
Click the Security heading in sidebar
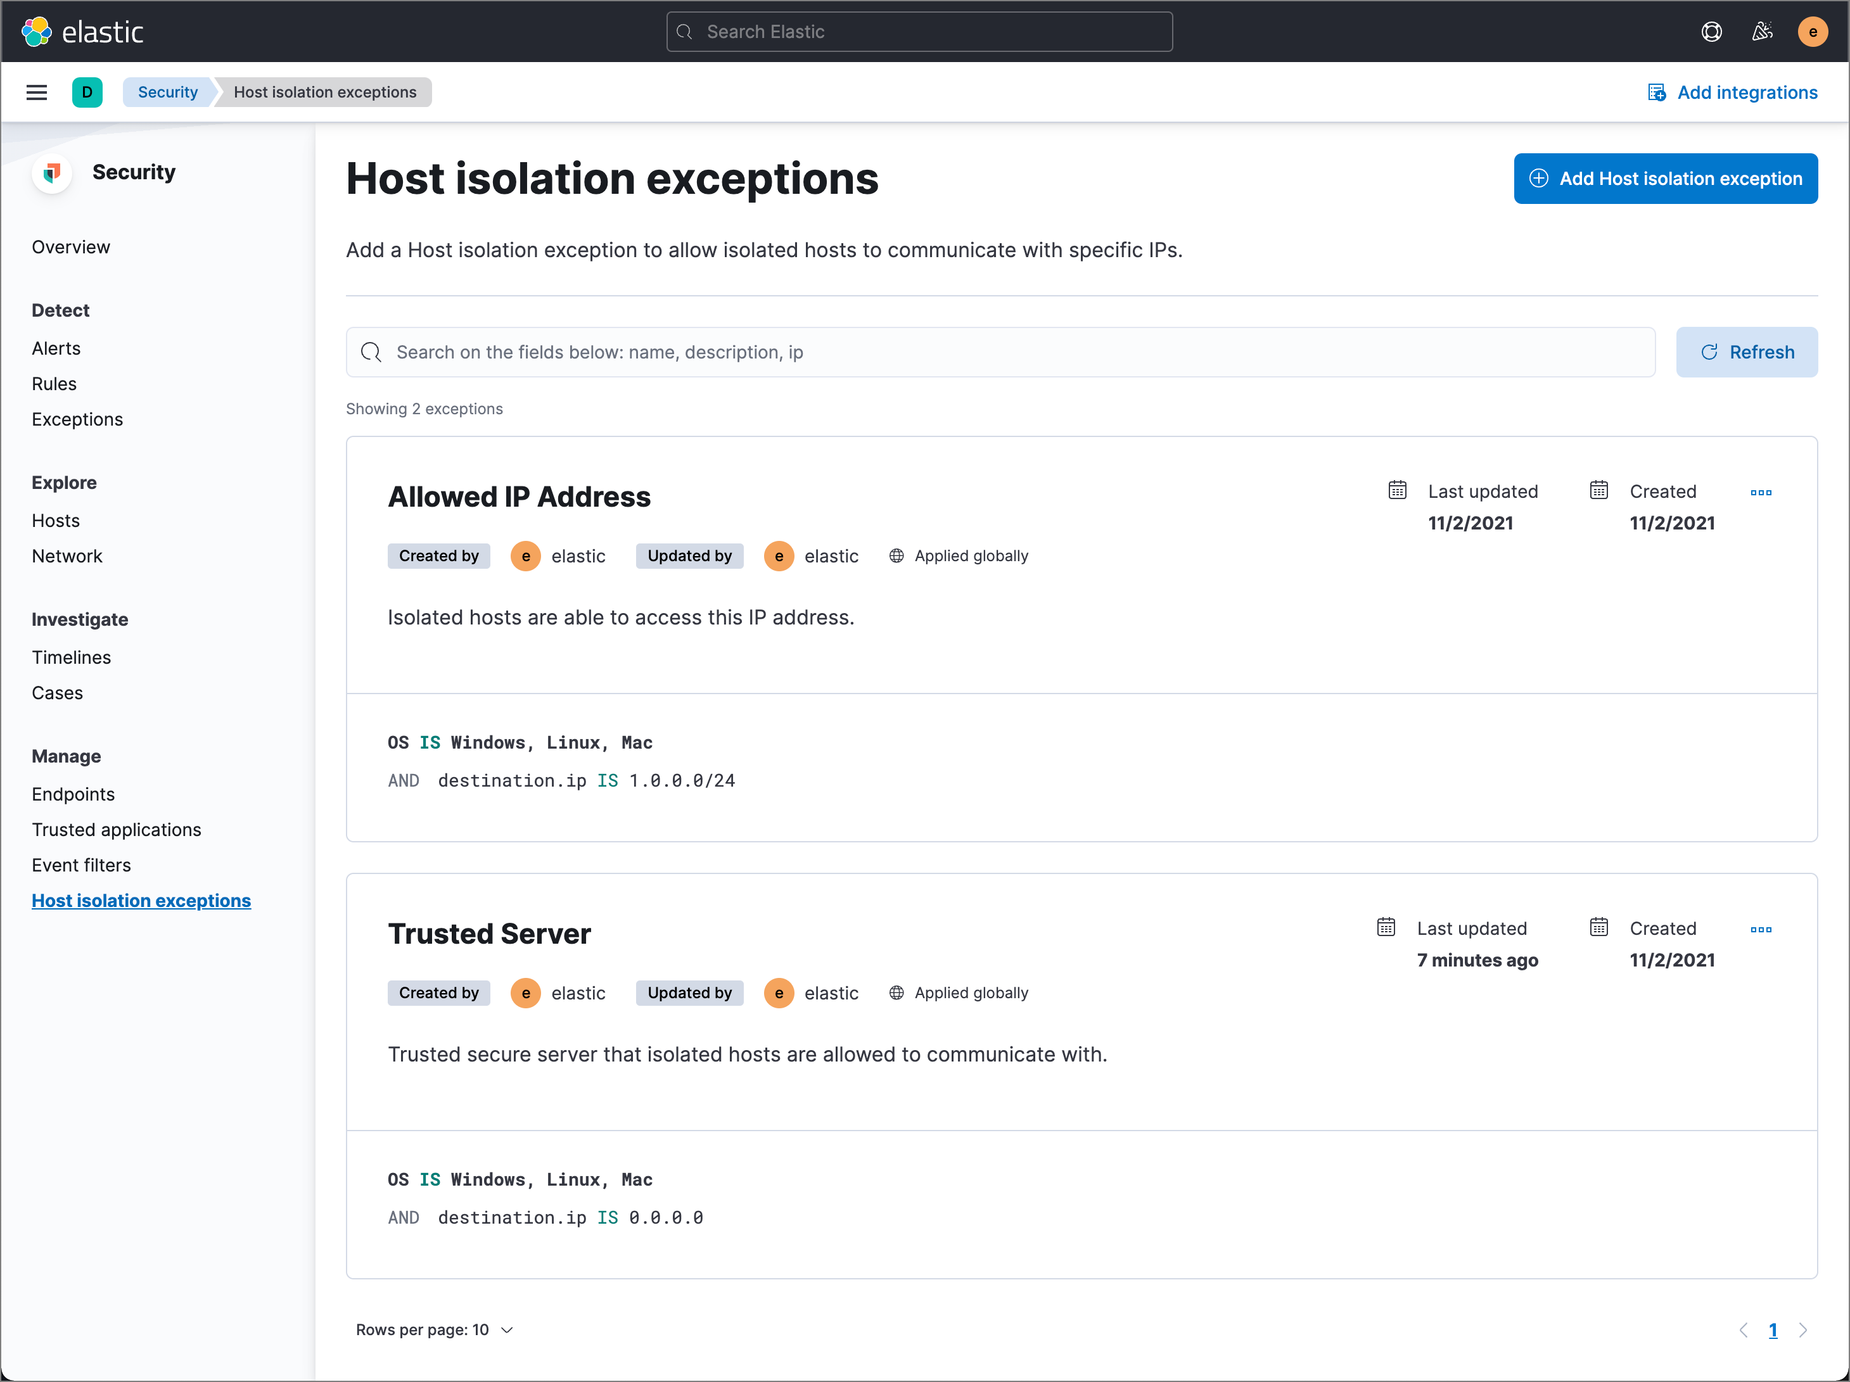(134, 172)
